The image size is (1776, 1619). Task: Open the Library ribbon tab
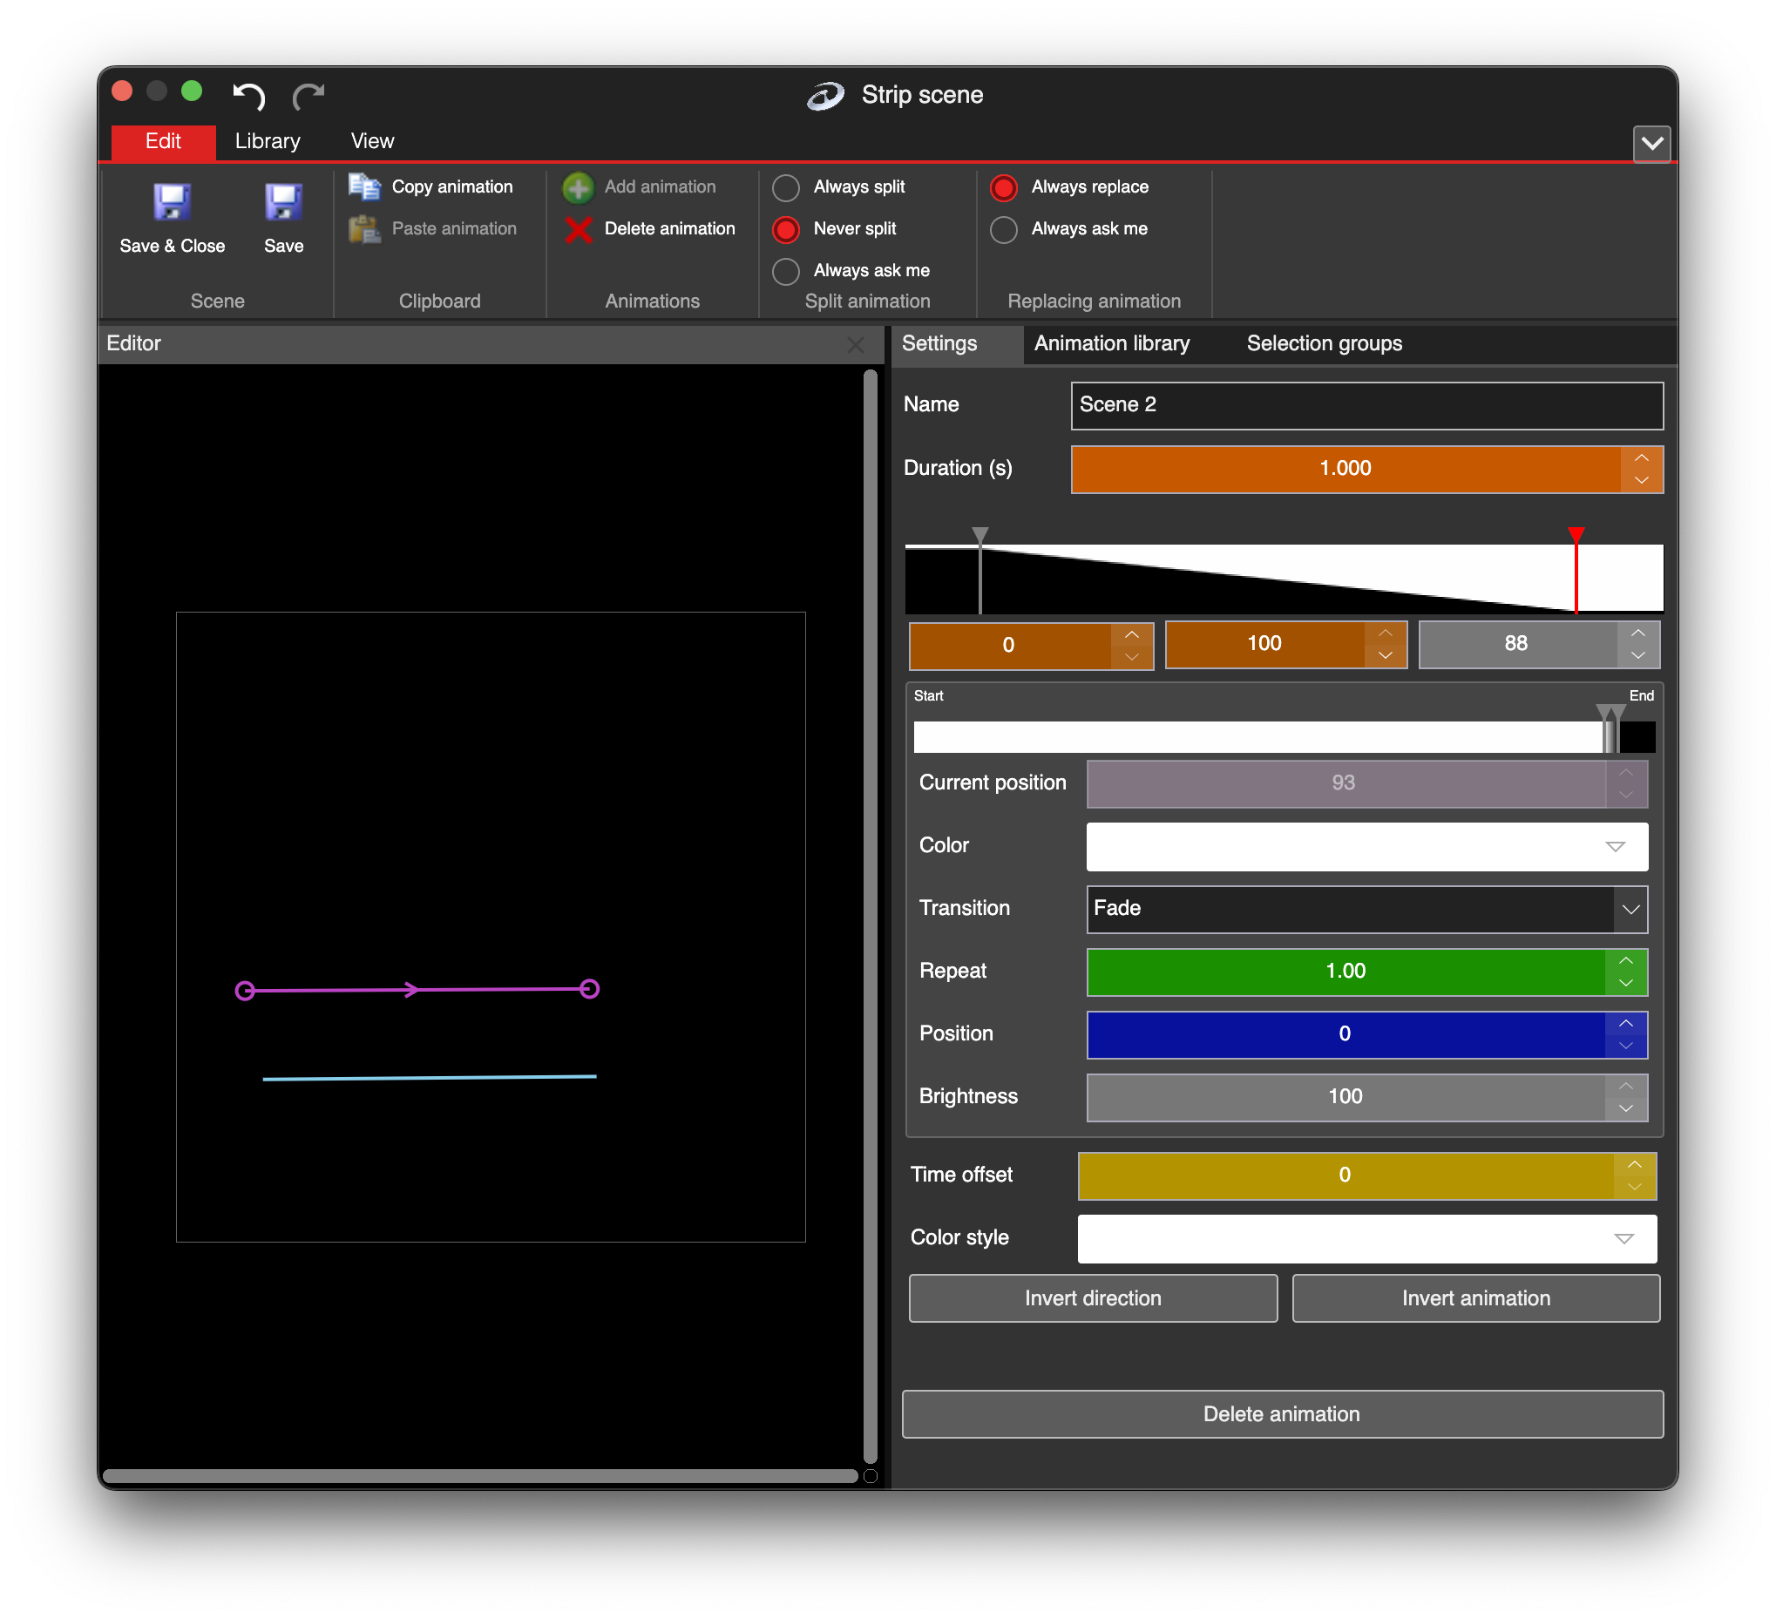tap(268, 142)
